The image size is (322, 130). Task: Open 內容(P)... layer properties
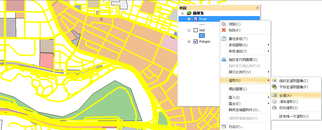point(245,127)
